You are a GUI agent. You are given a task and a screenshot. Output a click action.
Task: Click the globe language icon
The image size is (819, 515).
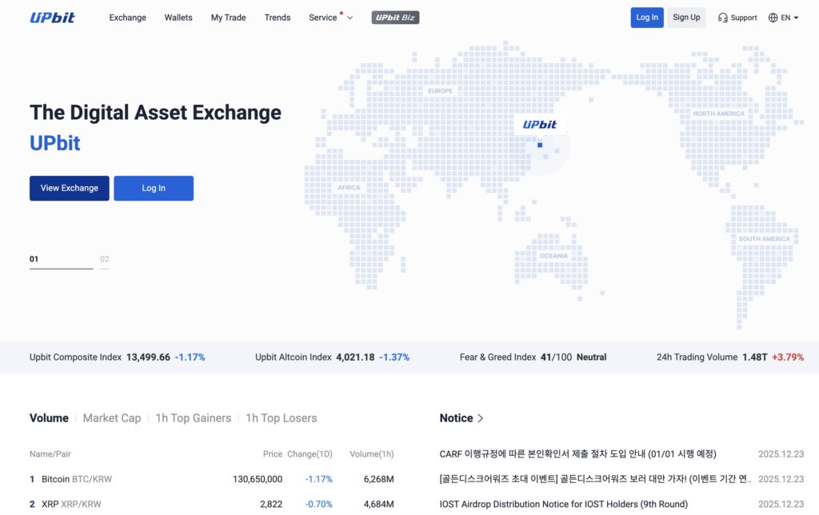[773, 17]
